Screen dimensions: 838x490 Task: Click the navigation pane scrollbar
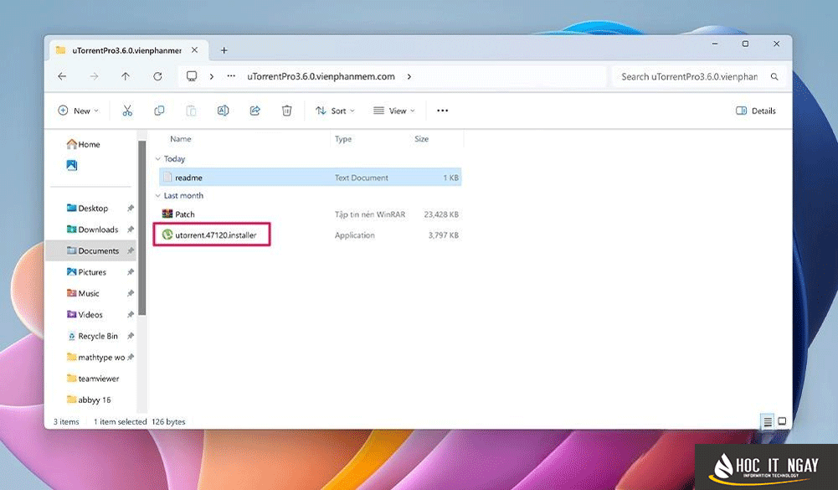click(x=141, y=228)
